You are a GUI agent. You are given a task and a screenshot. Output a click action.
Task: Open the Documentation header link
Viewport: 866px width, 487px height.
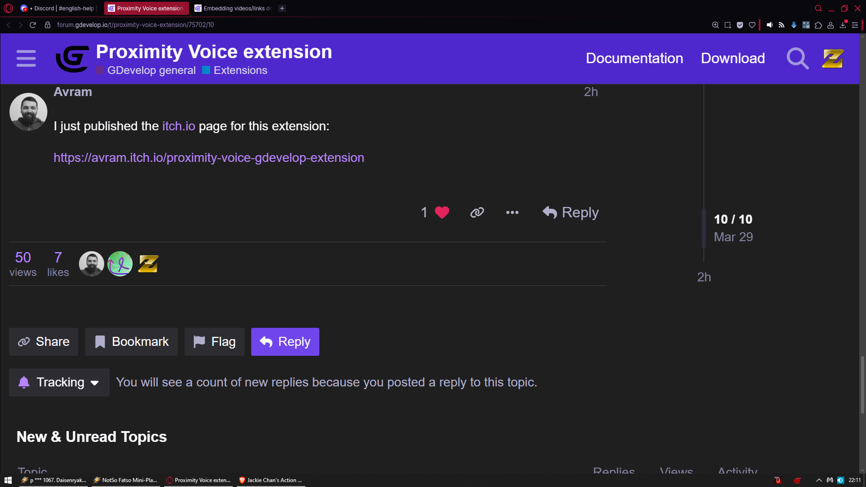pyautogui.click(x=634, y=58)
